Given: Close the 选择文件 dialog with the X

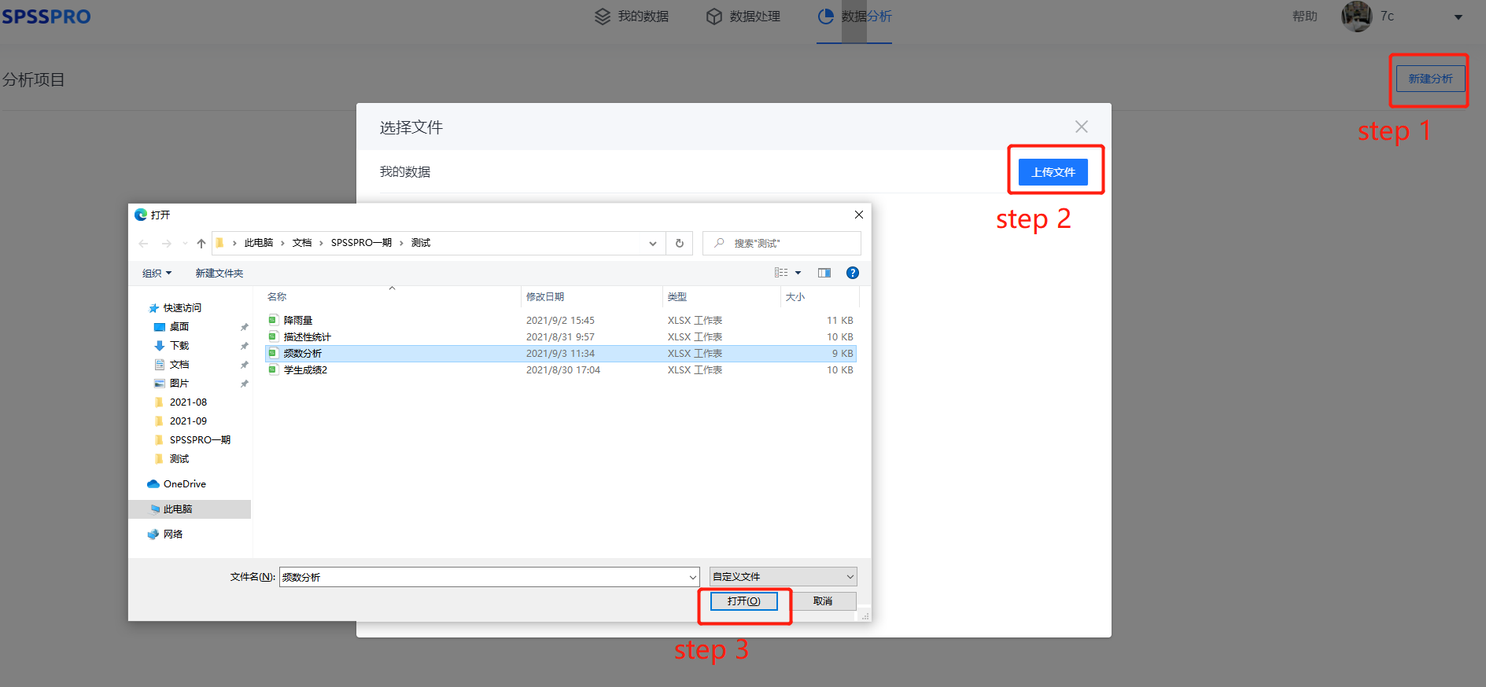Looking at the screenshot, I should pyautogui.click(x=1082, y=127).
